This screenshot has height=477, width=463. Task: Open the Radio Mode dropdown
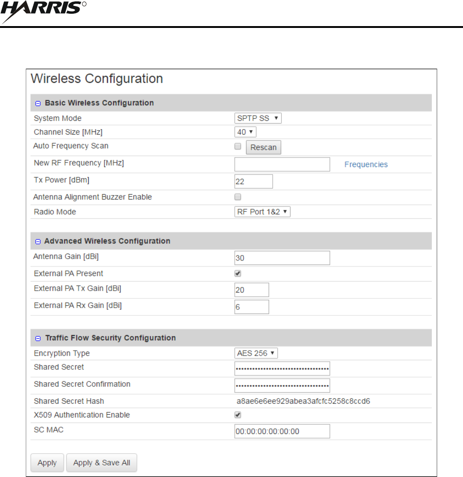pos(262,212)
